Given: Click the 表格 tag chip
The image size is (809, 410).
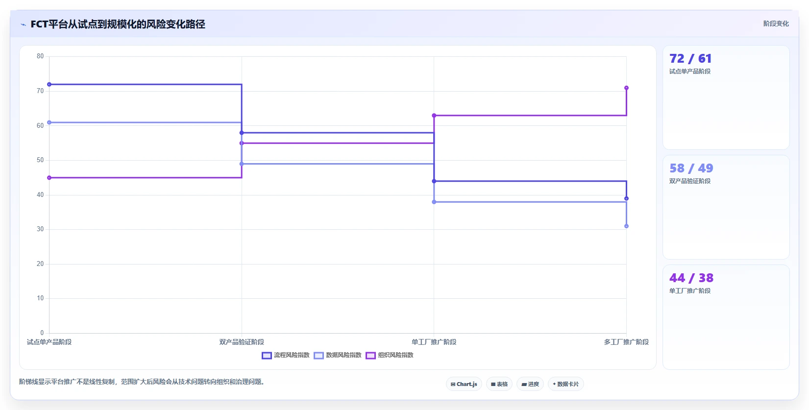Looking at the screenshot, I should [499, 384].
